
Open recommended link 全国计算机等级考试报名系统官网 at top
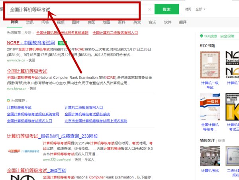click(63, 33)
